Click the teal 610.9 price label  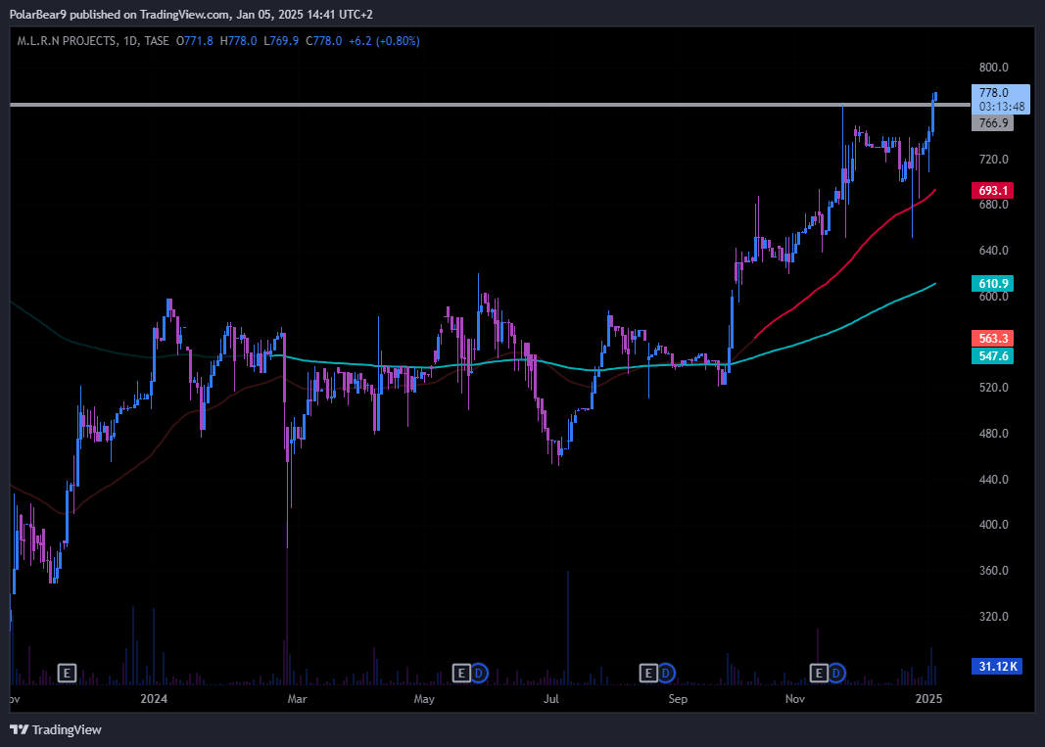(992, 283)
